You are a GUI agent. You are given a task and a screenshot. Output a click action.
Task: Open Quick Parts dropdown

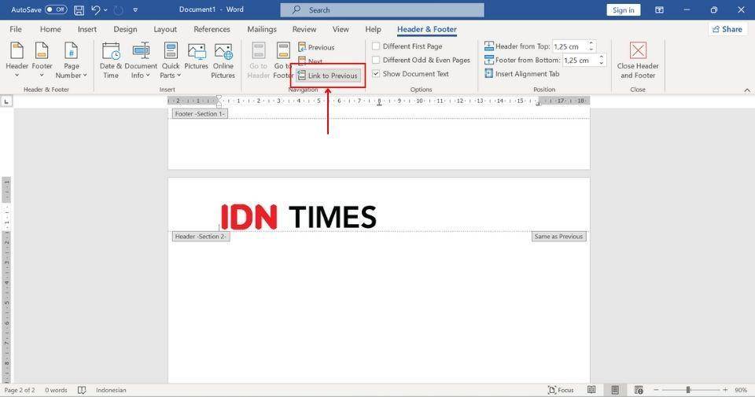[x=171, y=61]
